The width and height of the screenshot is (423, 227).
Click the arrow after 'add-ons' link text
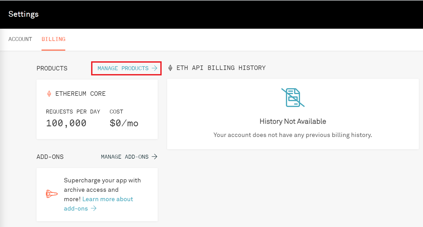[94, 208]
